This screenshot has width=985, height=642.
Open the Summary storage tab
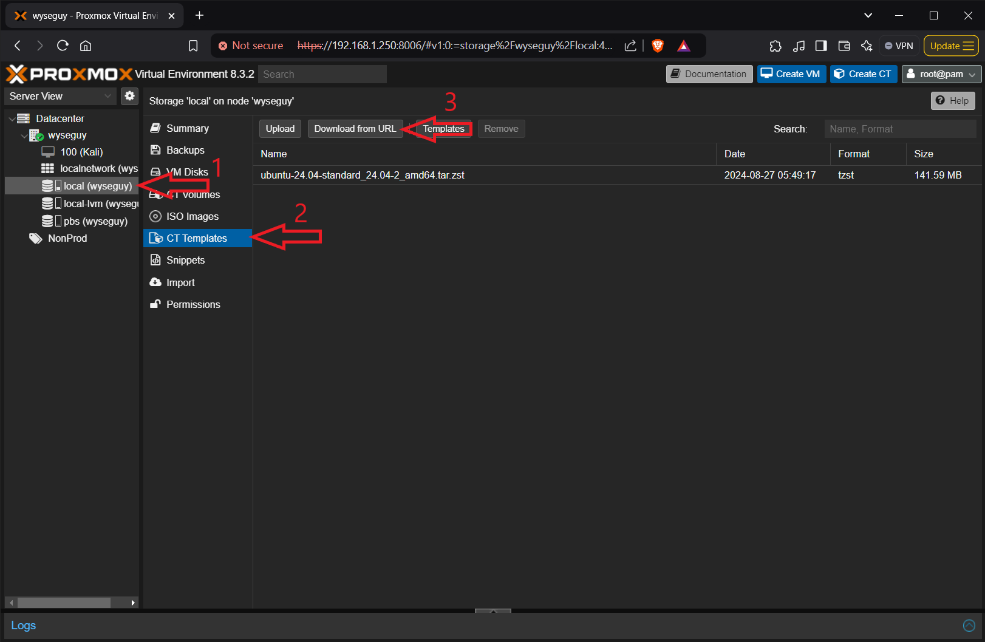click(x=197, y=128)
